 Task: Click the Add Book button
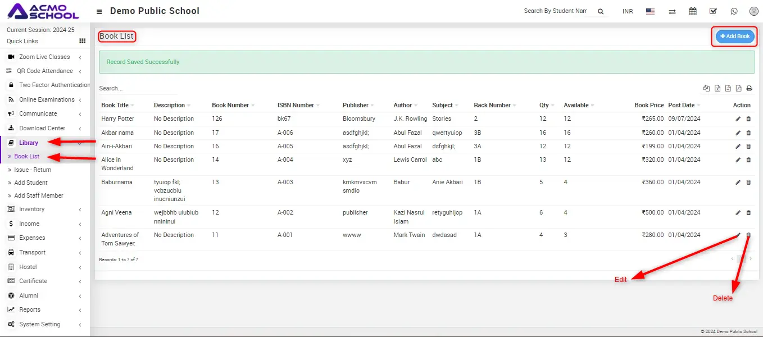coord(735,37)
